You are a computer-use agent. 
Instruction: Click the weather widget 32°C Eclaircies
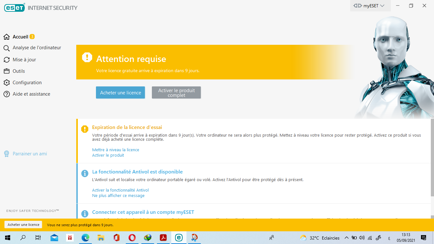pos(320,238)
